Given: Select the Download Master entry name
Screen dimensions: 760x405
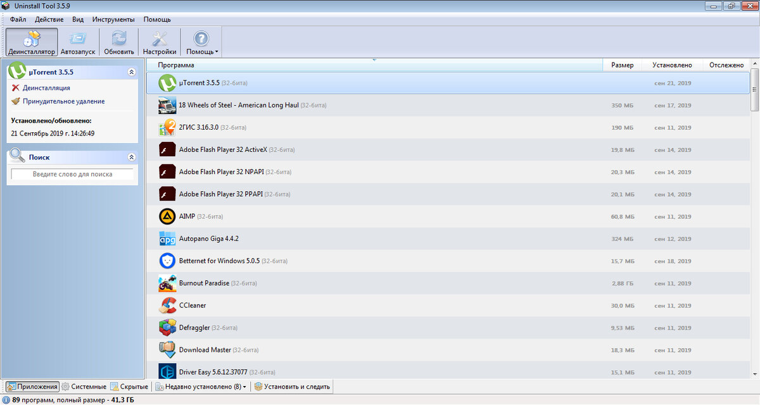Looking at the screenshot, I should (205, 350).
